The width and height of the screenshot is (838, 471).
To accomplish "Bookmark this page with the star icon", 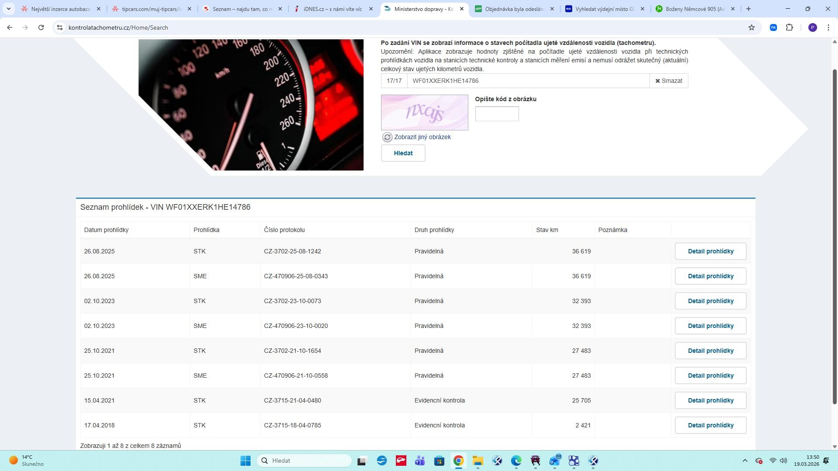I will click(x=752, y=27).
